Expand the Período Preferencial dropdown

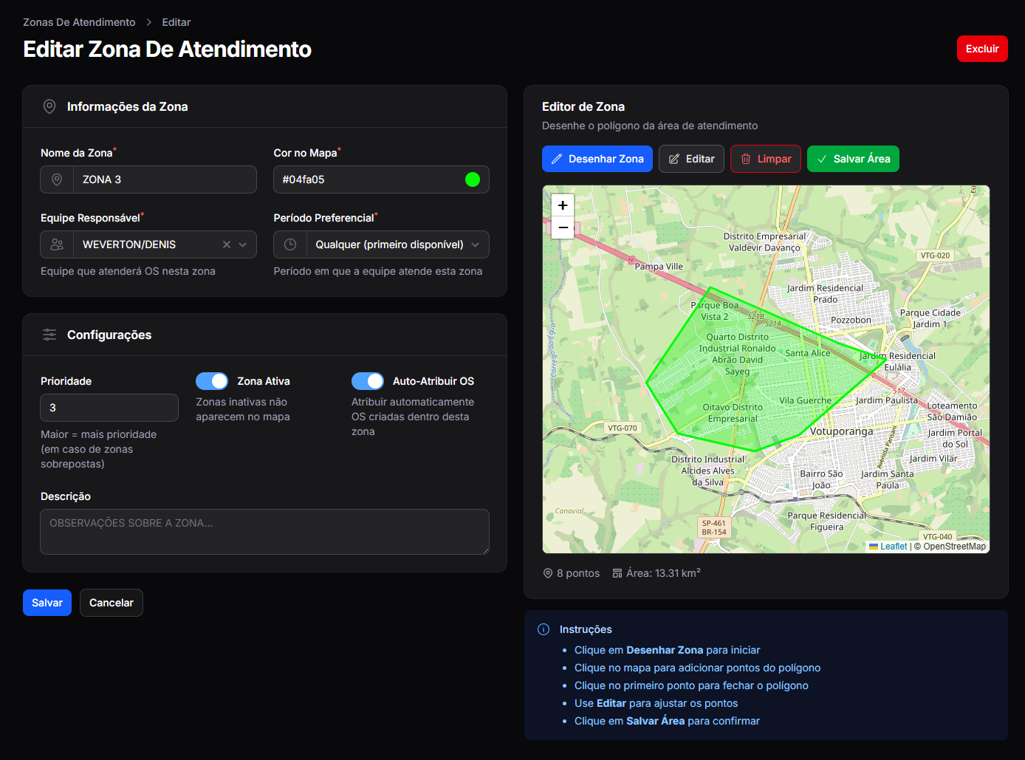(x=476, y=244)
